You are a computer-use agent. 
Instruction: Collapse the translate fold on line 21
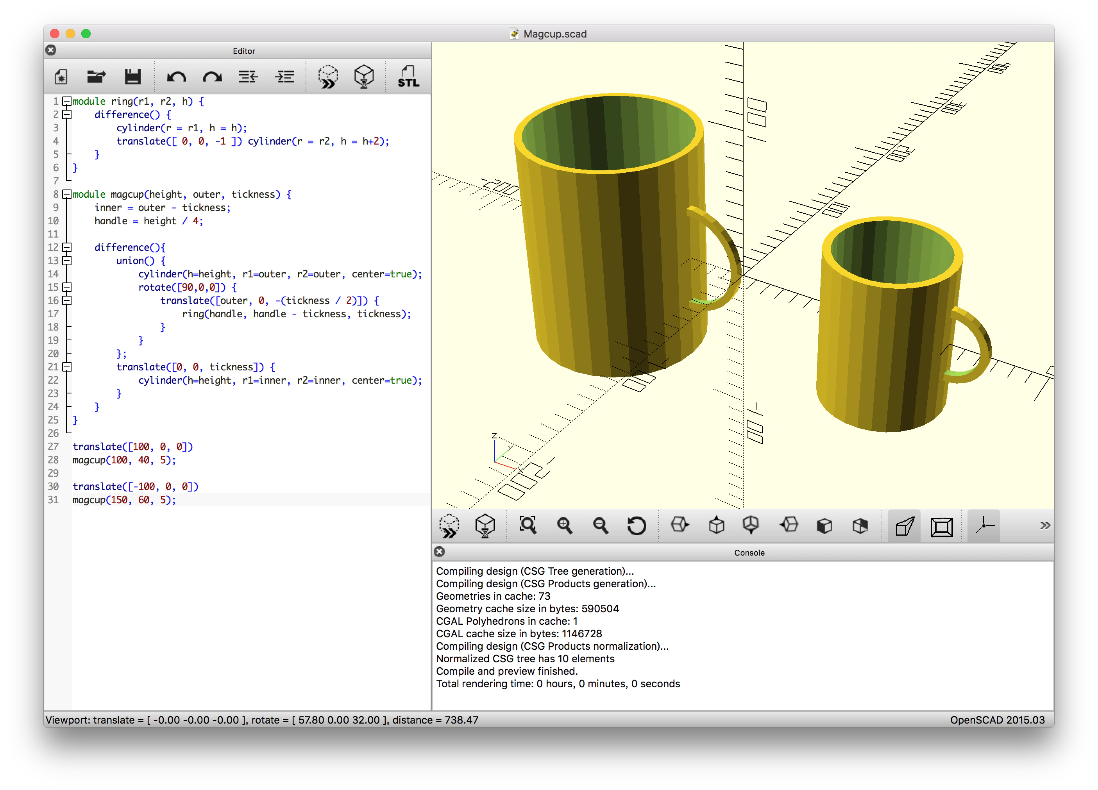point(67,367)
